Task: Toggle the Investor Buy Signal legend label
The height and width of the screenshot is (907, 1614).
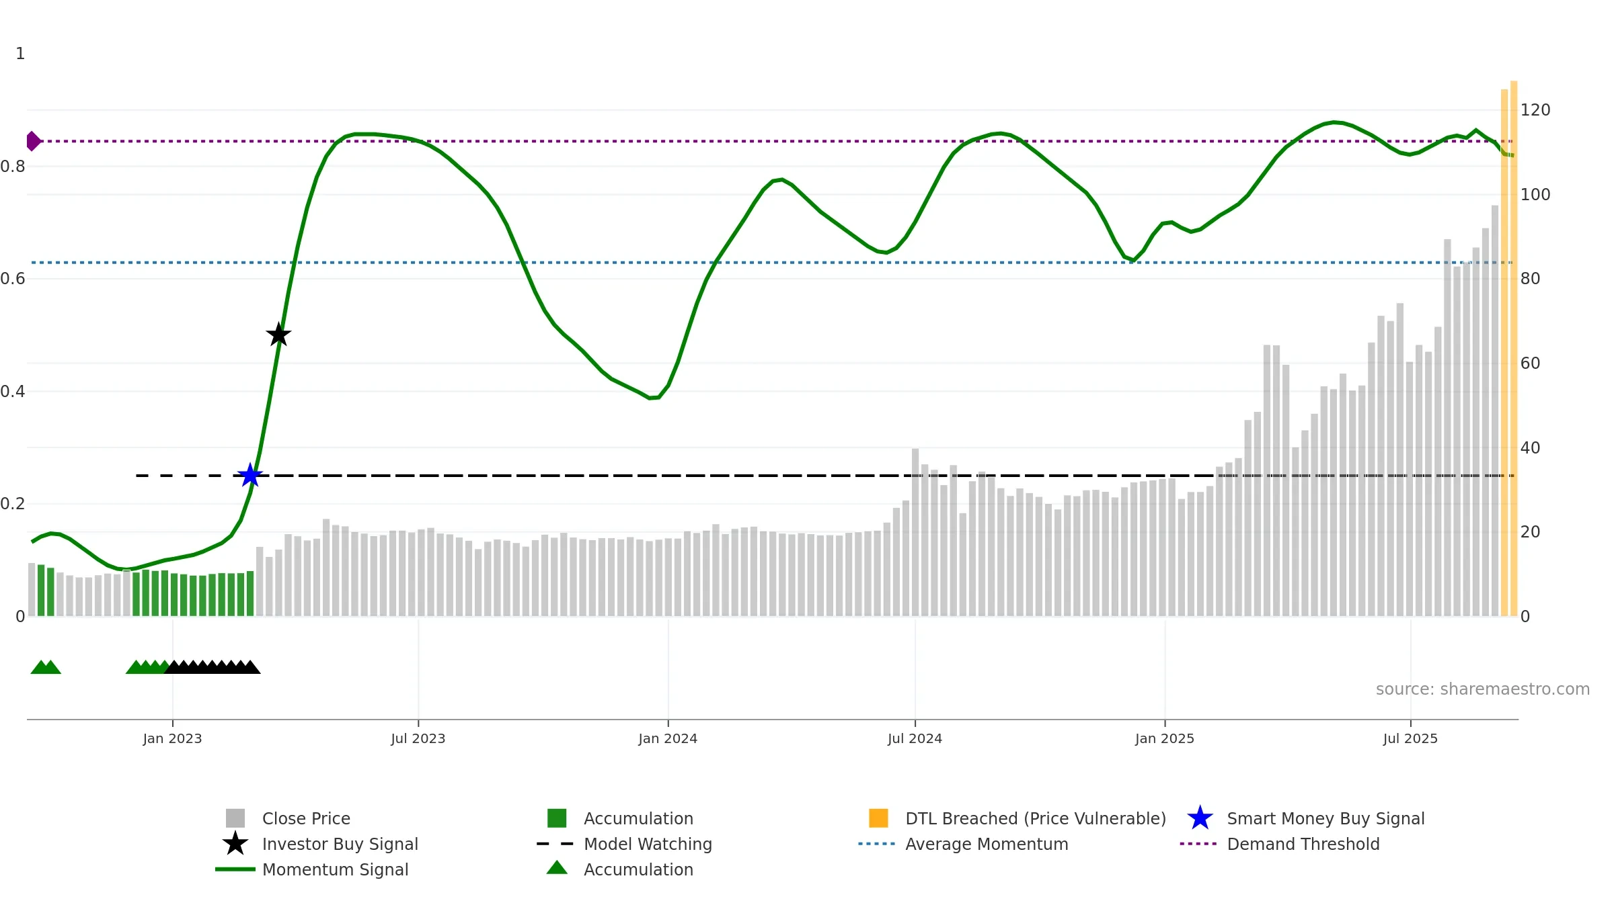Action: coord(340,844)
